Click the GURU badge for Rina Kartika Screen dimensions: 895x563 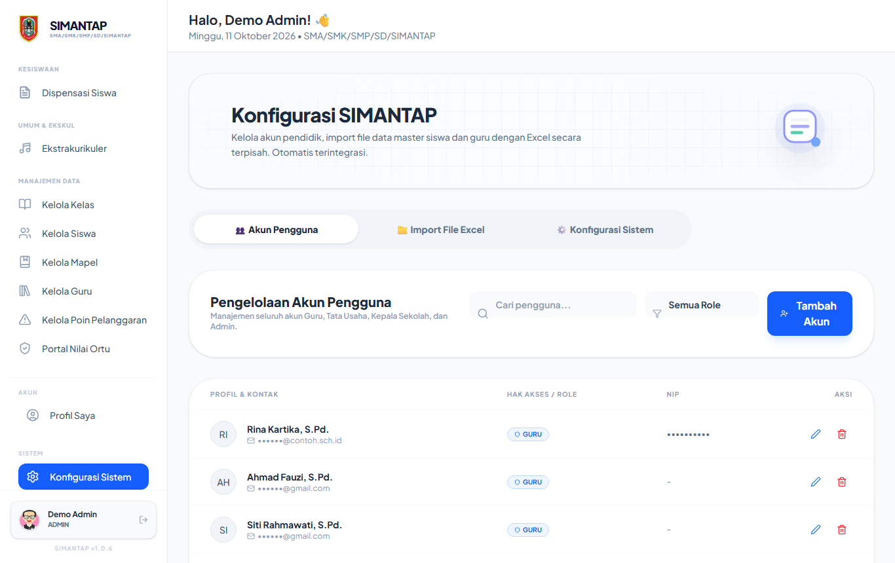[528, 434]
